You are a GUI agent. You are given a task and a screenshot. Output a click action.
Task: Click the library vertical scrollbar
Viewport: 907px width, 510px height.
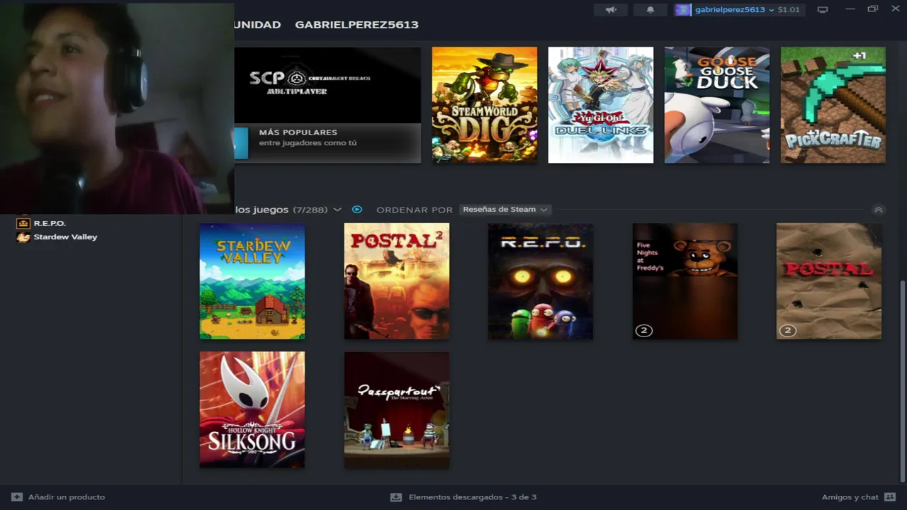click(902, 380)
